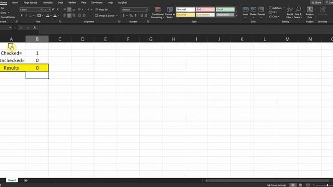Screen dimensions: 333x187
Task: Apply Bold formatting
Action: click(x=22, y=16)
